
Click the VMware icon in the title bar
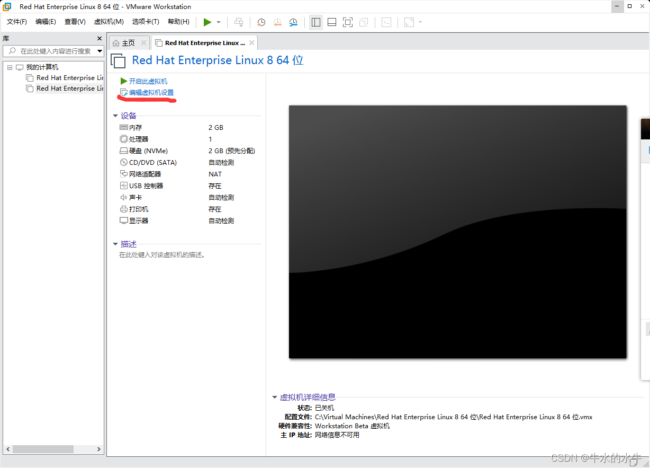[7, 6]
